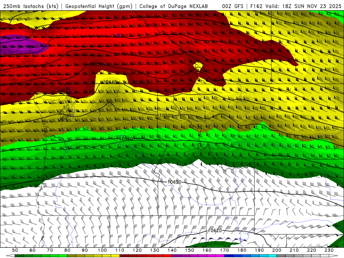Click the 130 value on the color scale
This screenshot has height=258, width=344.
[155, 250]
